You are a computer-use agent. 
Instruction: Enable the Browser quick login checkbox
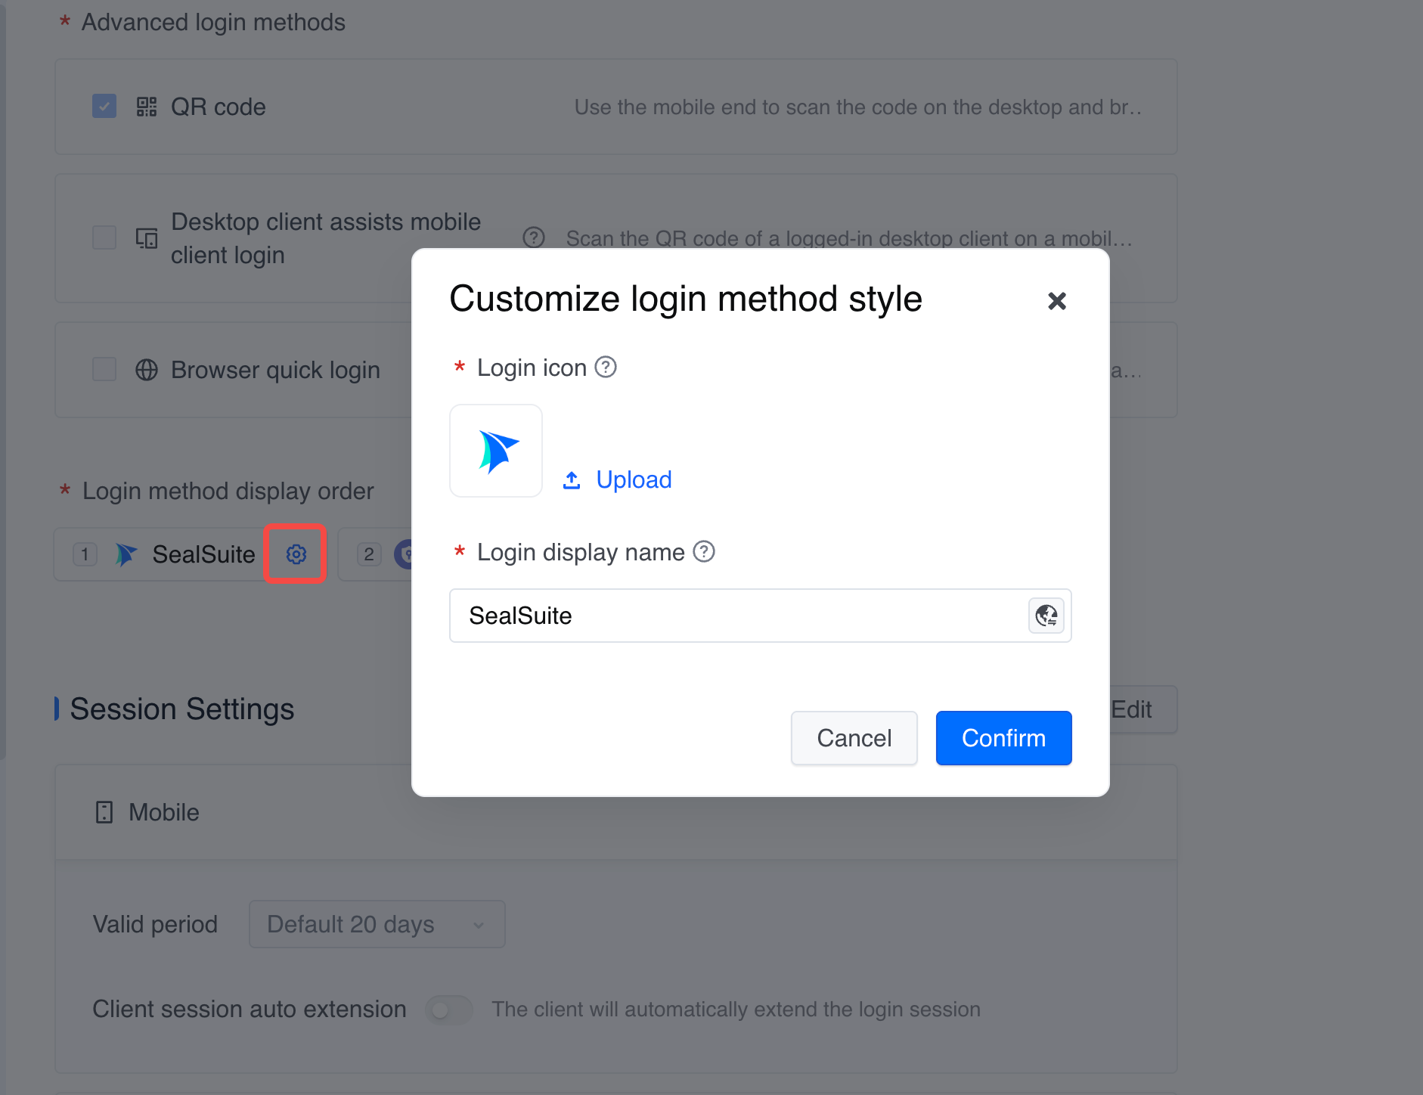tap(104, 370)
